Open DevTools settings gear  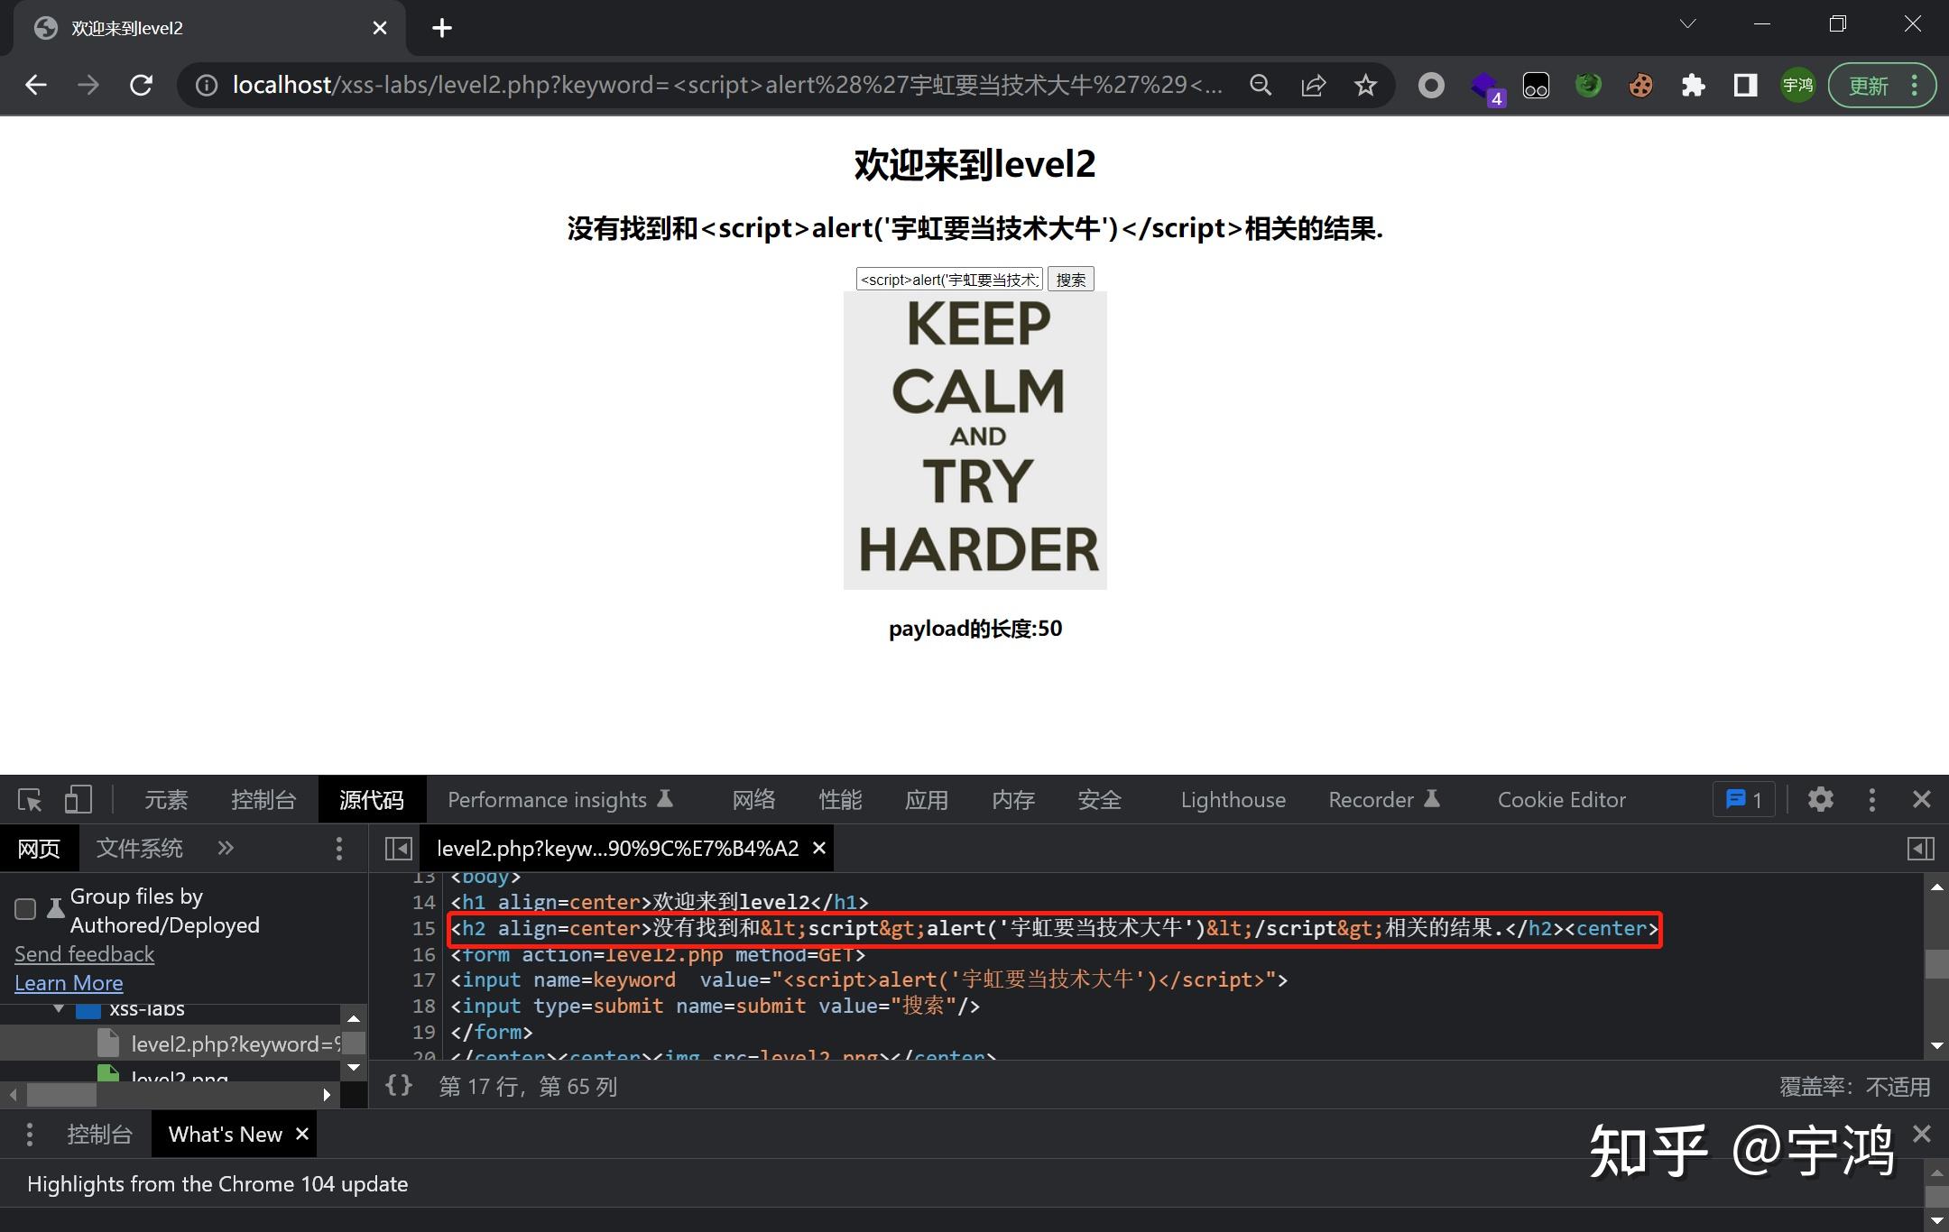(1821, 799)
